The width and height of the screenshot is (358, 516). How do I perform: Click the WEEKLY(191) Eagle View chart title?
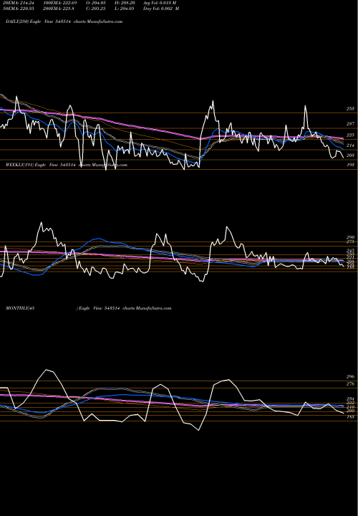click(x=67, y=165)
